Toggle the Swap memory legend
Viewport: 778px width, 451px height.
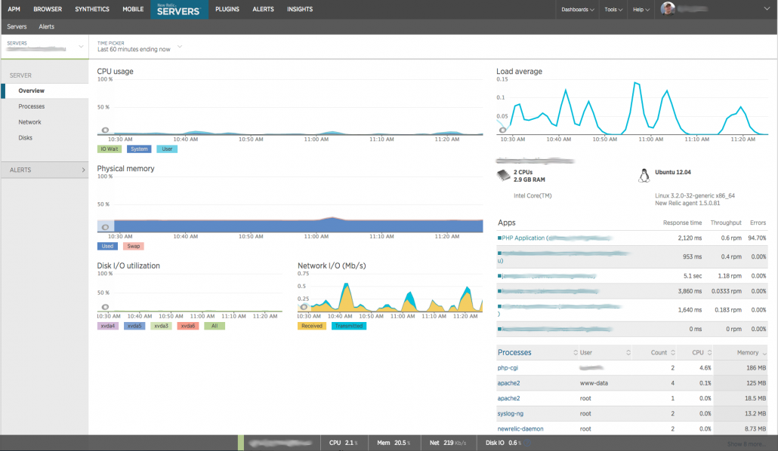click(x=134, y=246)
